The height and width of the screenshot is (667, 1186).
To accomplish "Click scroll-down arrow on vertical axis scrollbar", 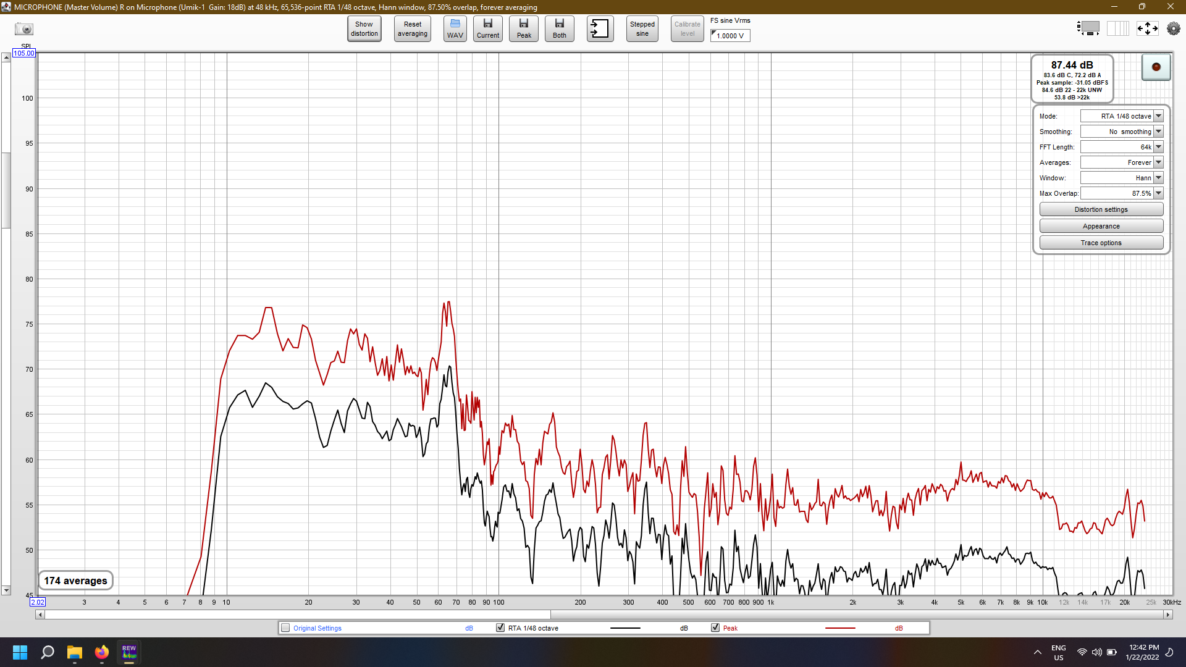I will (6, 590).
